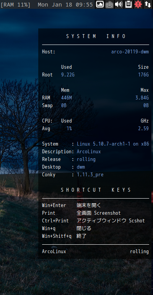
Task: Click the Root used value 9.22G
Action: click(68, 75)
